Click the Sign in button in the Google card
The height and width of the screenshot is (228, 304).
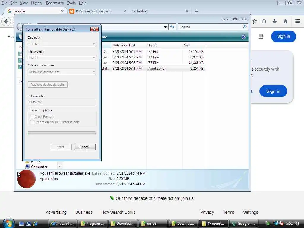coord(273,91)
